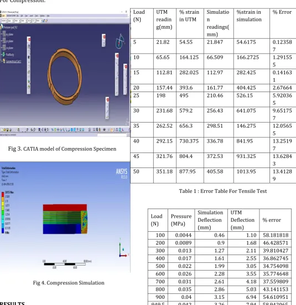
Task: Click the orange ring model in the CATIA viewport
Action: 65,77
